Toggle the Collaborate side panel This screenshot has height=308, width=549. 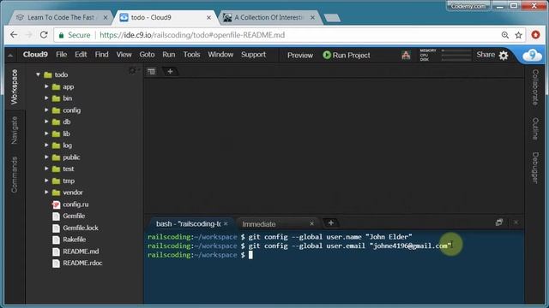point(535,87)
